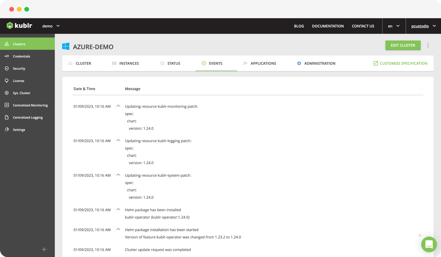The height and width of the screenshot is (257, 441).
Task: Click the AZURE-DEMO cluster title
Action: [x=93, y=47]
